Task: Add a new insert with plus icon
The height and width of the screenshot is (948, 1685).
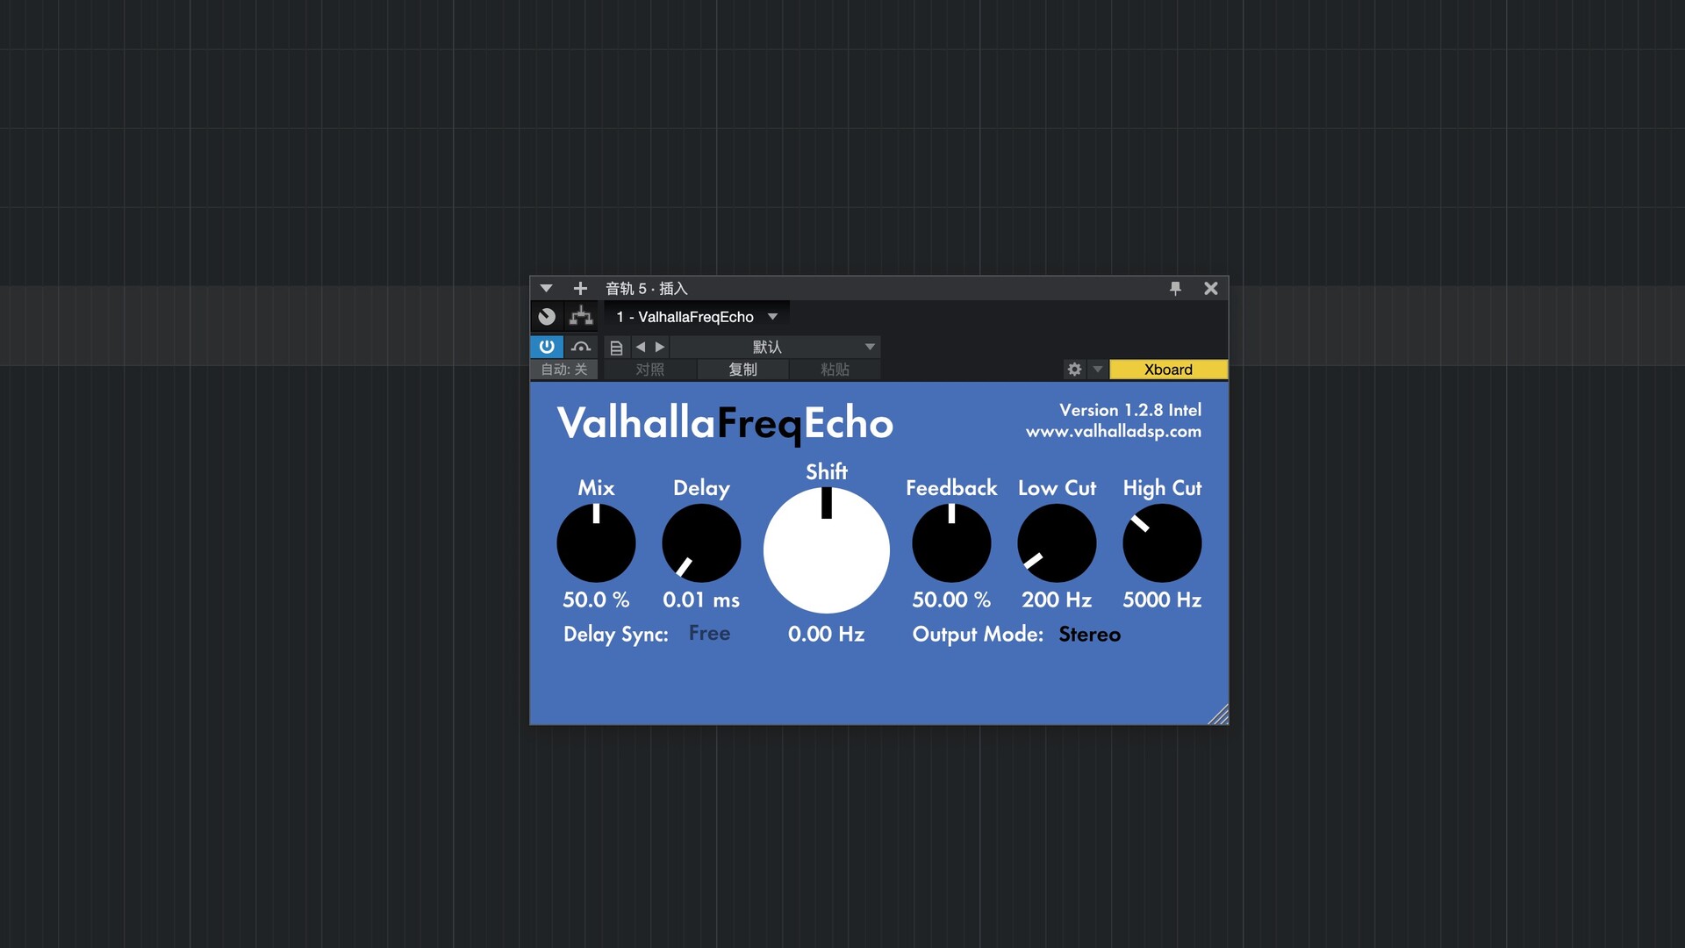Action: tap(580, 288)
